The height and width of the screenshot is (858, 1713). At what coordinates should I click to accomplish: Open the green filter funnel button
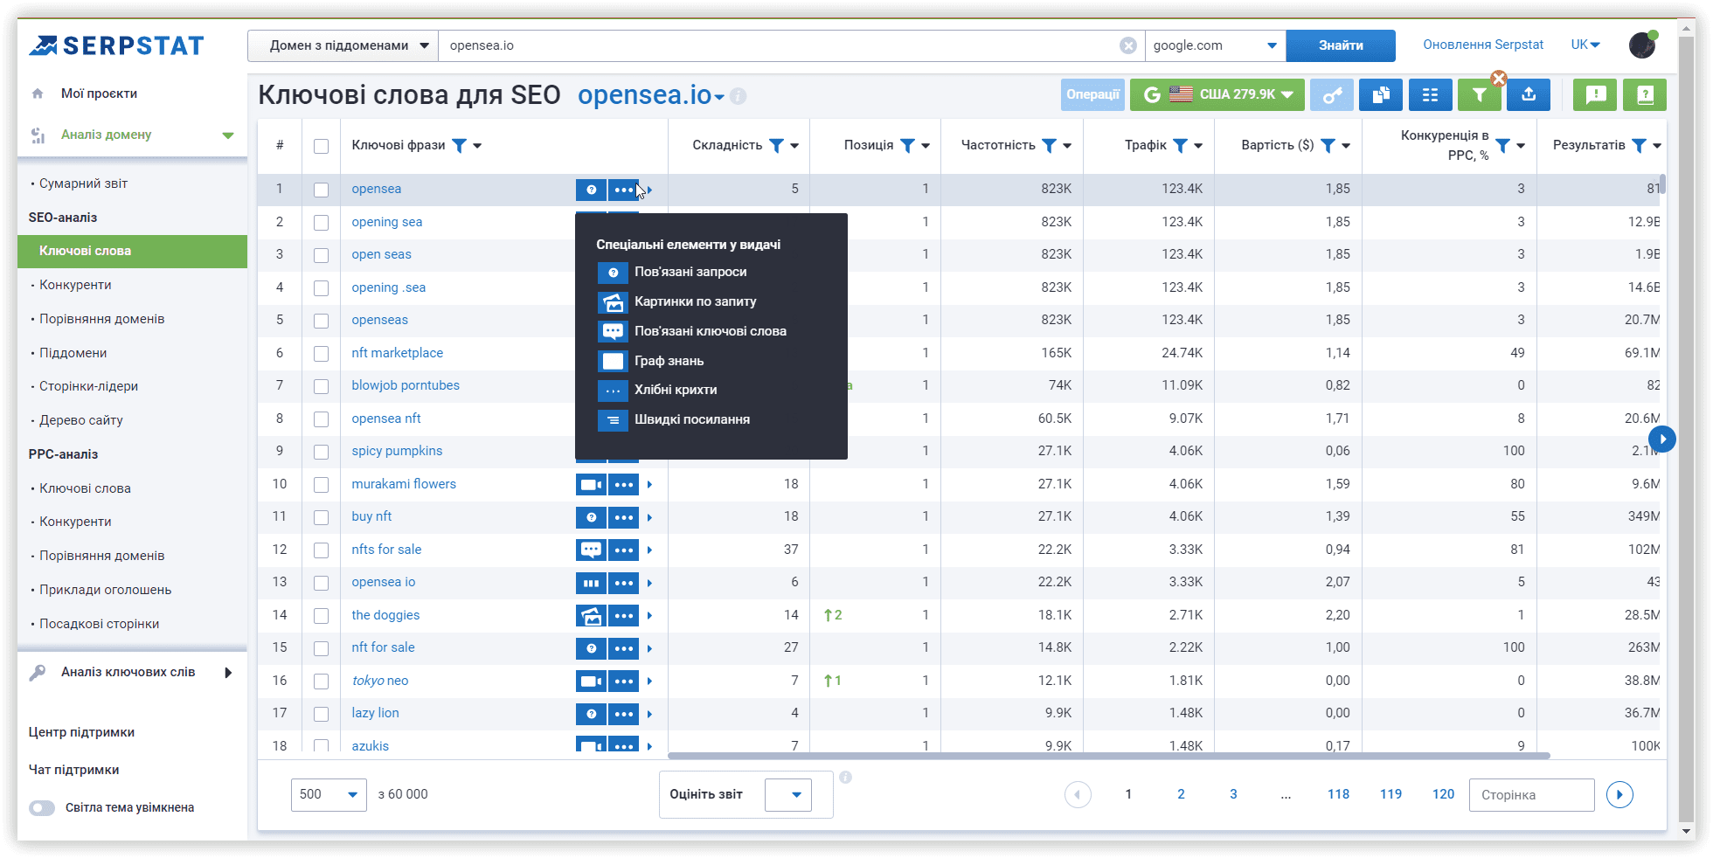(1479, 94)
